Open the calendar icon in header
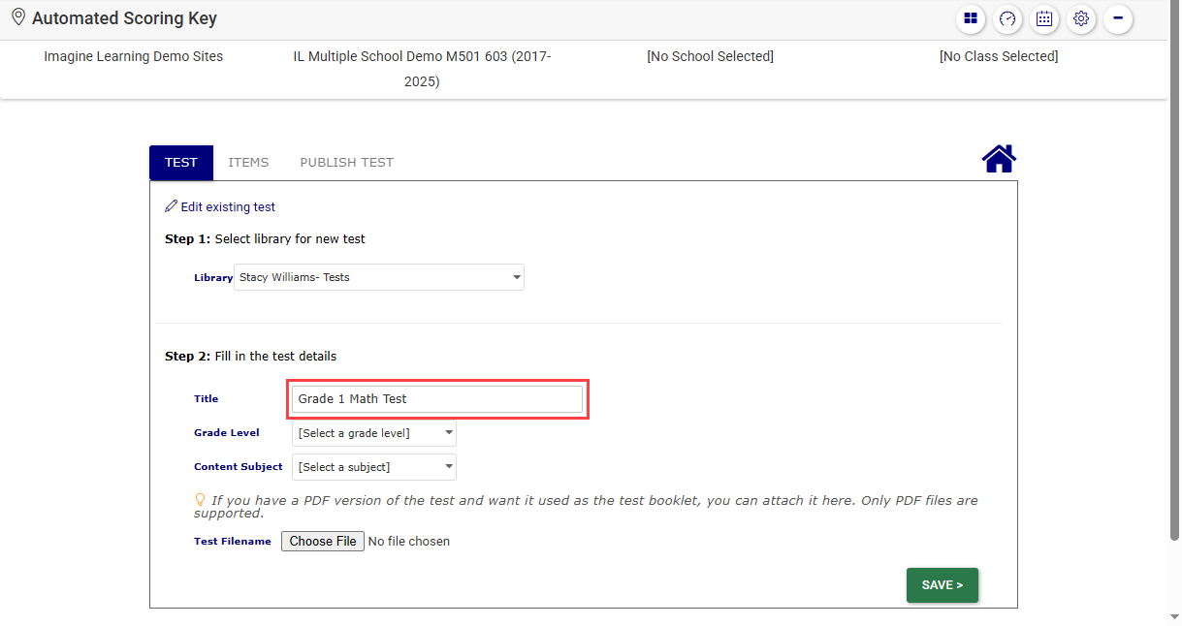This screenshot has height=626, width=1182. 1044,18
